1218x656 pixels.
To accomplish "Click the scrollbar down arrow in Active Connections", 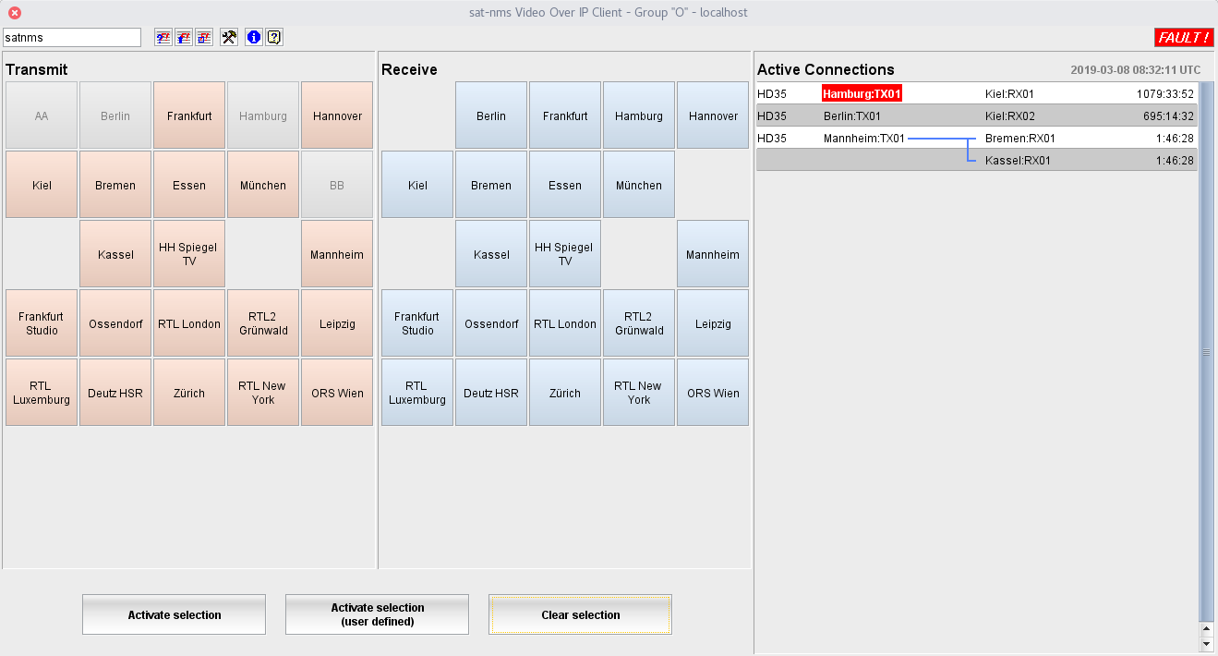I will [1206, 643].
